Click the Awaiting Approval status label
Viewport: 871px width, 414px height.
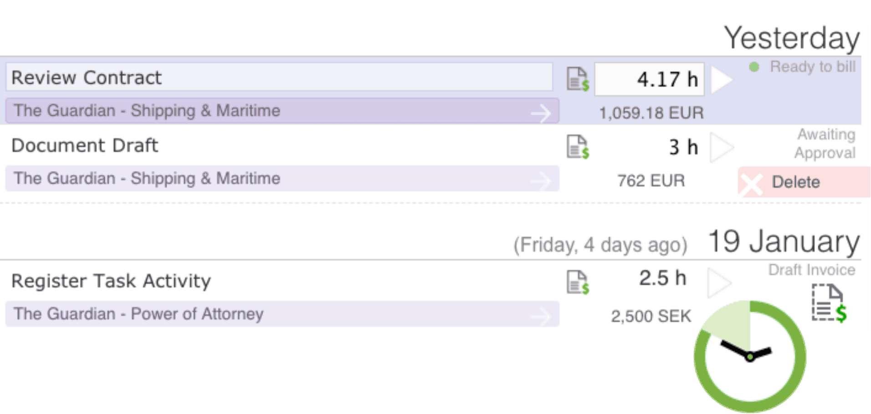[825, 143]
